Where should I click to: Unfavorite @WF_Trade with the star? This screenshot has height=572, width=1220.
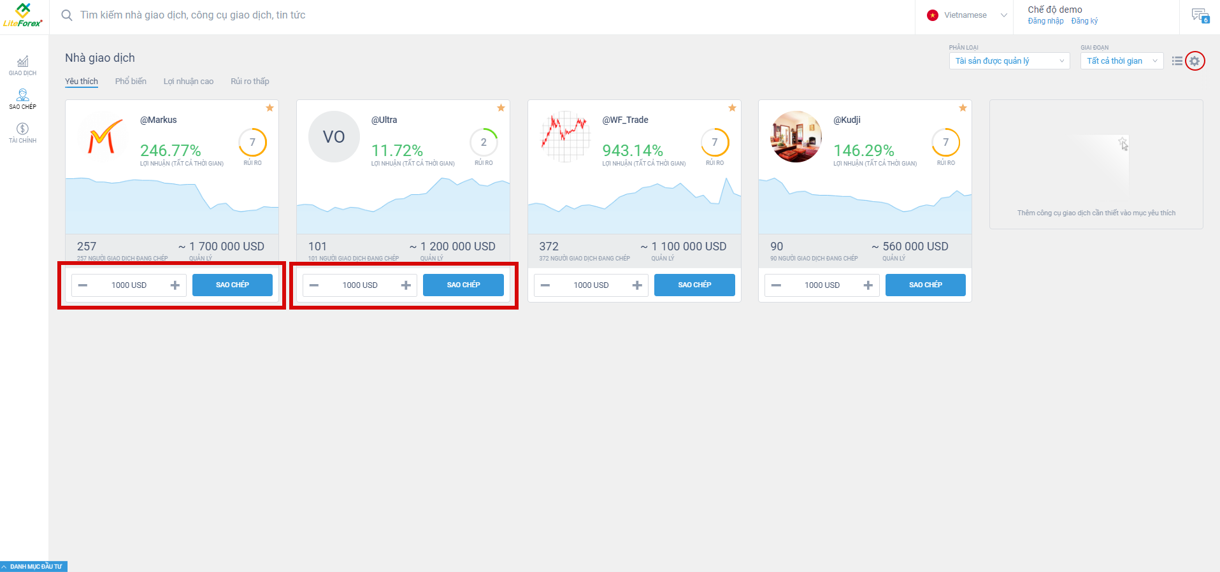pos(733,108)
